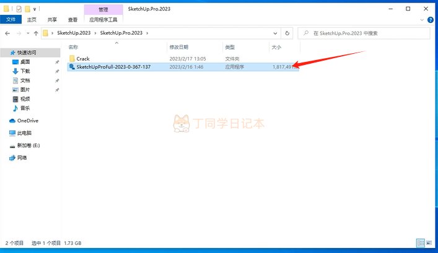Click the 应用程序 type cell
The height and width of the screenshot is (253, 438).
tap(235, 67)
